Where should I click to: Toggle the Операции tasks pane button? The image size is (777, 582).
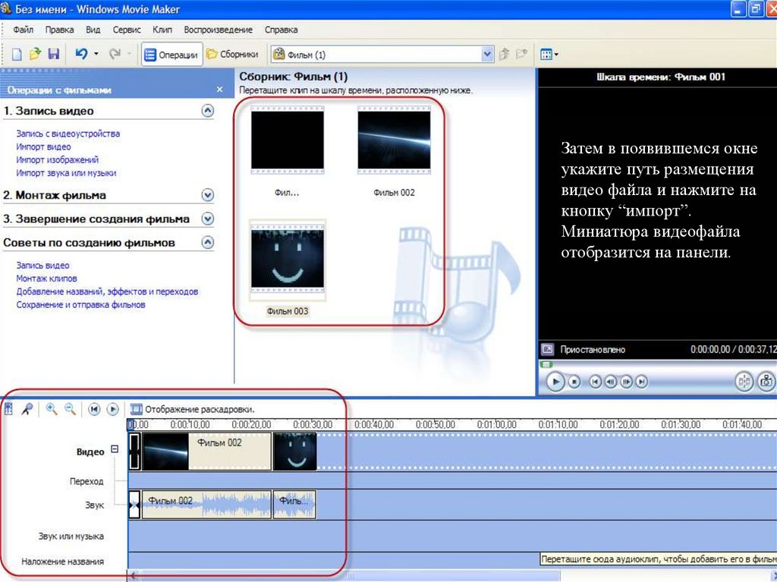click(x=171, y=55)
